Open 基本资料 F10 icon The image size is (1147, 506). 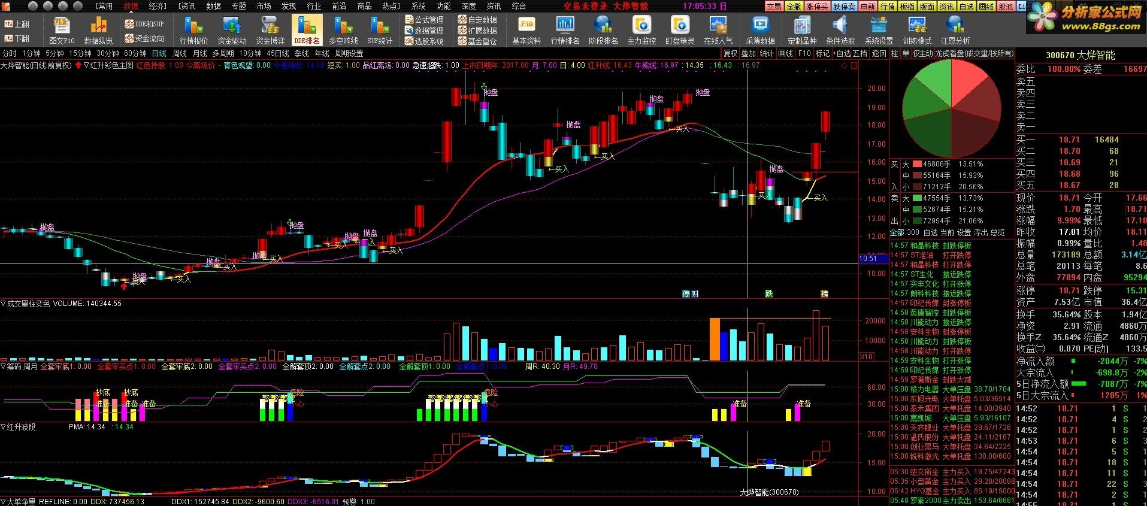coord(526,31)
